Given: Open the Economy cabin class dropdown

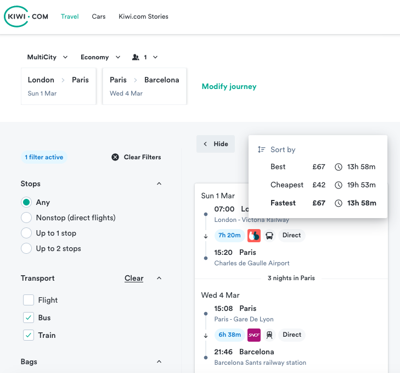Looking at the screenshot, I should coord(102,57).
